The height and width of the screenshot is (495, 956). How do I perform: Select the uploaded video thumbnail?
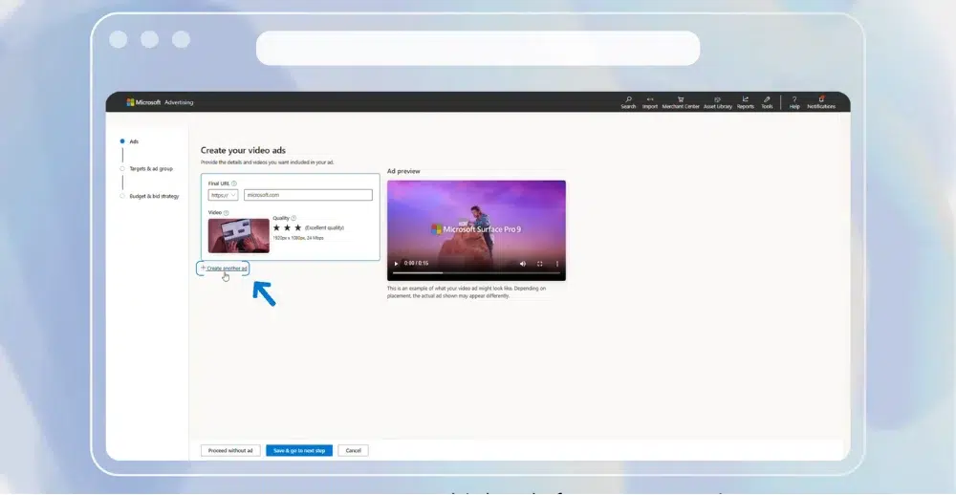pos(238,236)
